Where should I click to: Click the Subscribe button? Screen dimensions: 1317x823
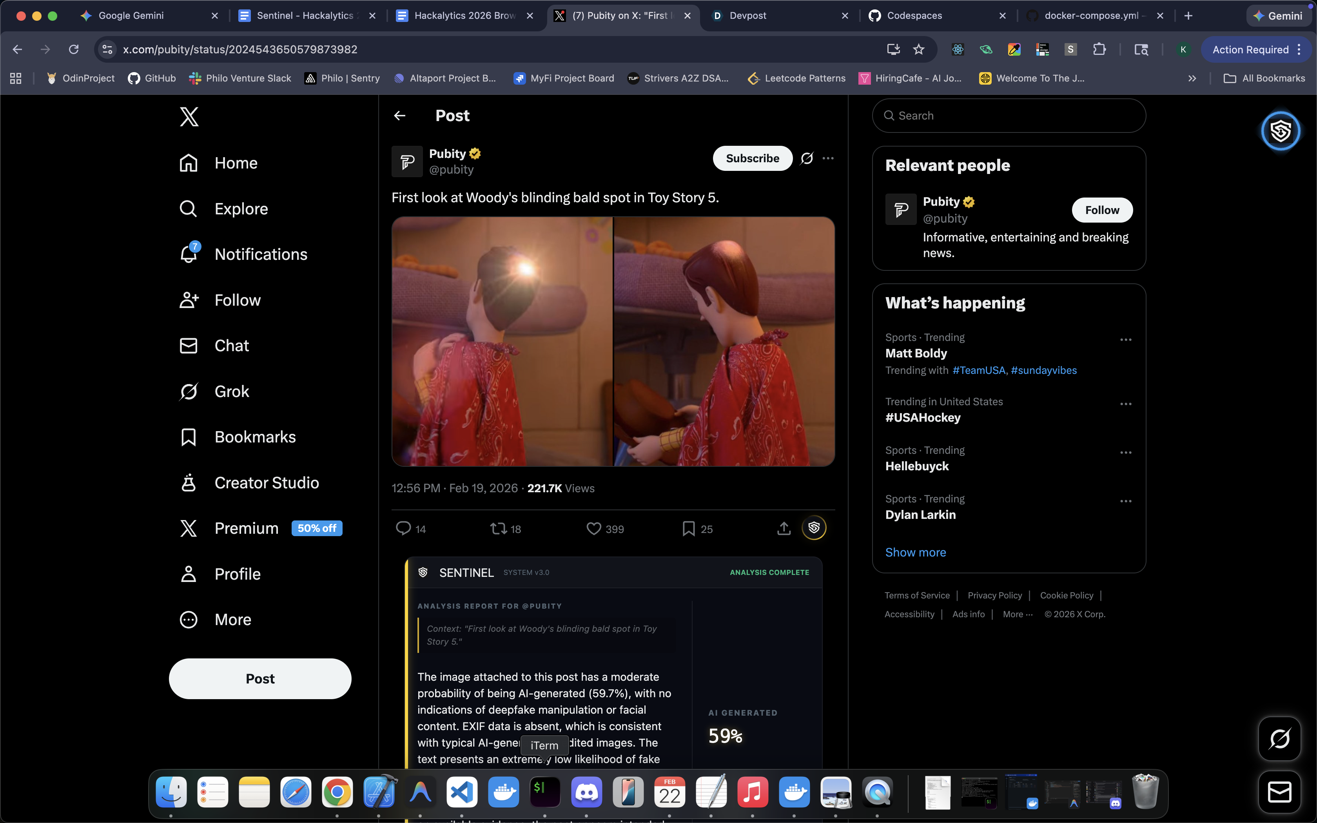coord(752,158)
